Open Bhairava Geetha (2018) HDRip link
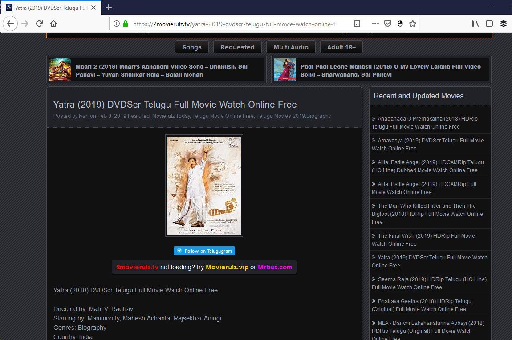The width and height of the screenshot is (512, 340). click(422, 305)
